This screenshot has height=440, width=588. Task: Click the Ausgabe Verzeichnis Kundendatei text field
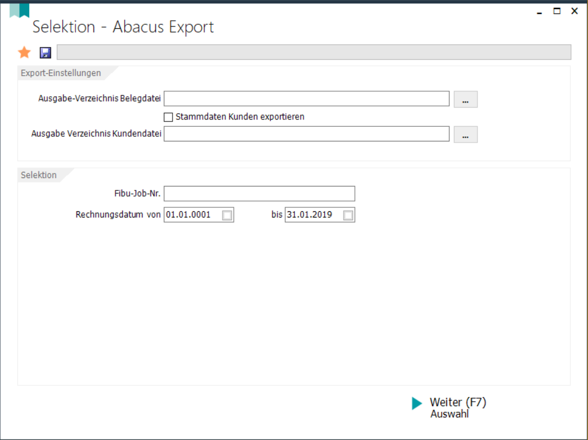[306, 134]
